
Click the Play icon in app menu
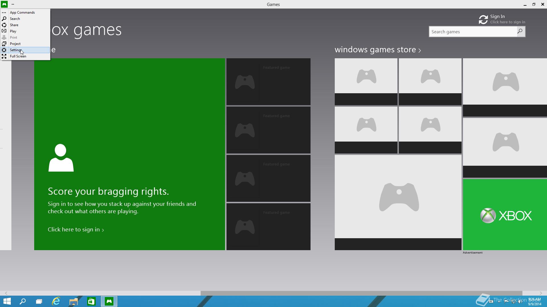(x=4, y=31)
